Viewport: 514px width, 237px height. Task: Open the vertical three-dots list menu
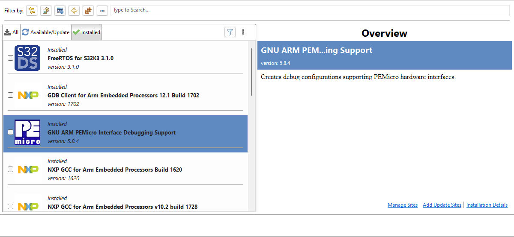pyautogui.click(x=243, y=32)
